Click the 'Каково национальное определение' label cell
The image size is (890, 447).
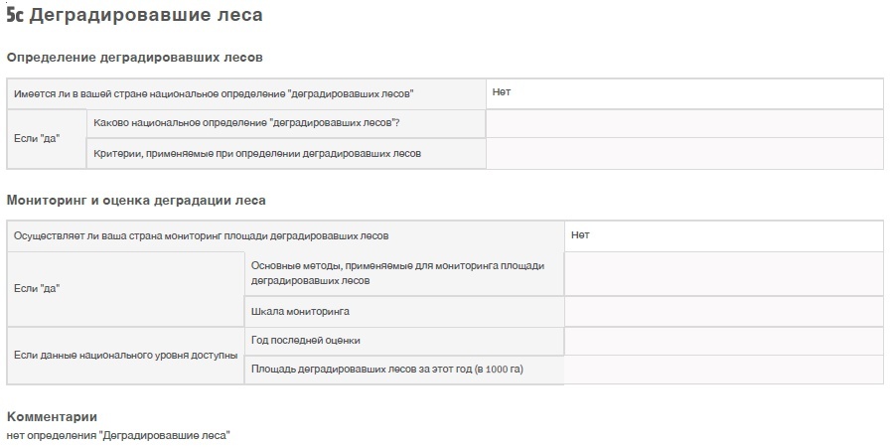tap(286, 123)
